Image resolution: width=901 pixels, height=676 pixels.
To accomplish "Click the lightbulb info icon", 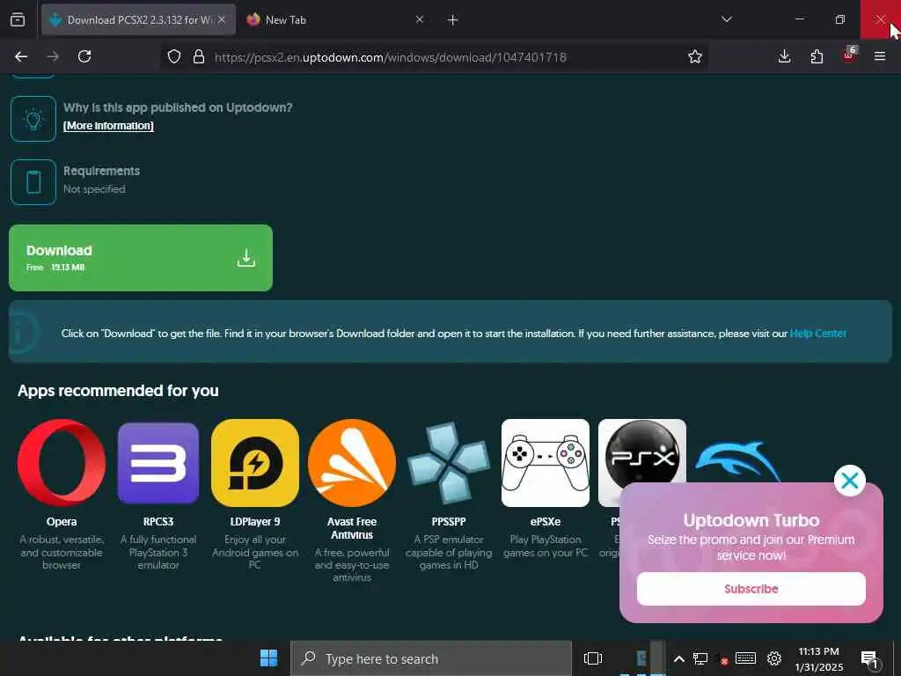I will pos(33,119).
